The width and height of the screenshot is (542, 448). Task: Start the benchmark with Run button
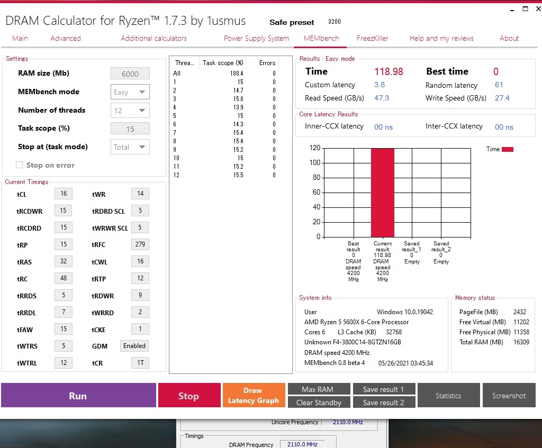click(78, 395)
